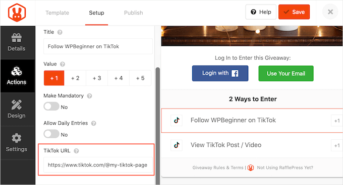Screen dimensions: 343x185
Task: Open Not Using RafflePress Yet link
Action: pyautogui.click(x=285, y=167)
